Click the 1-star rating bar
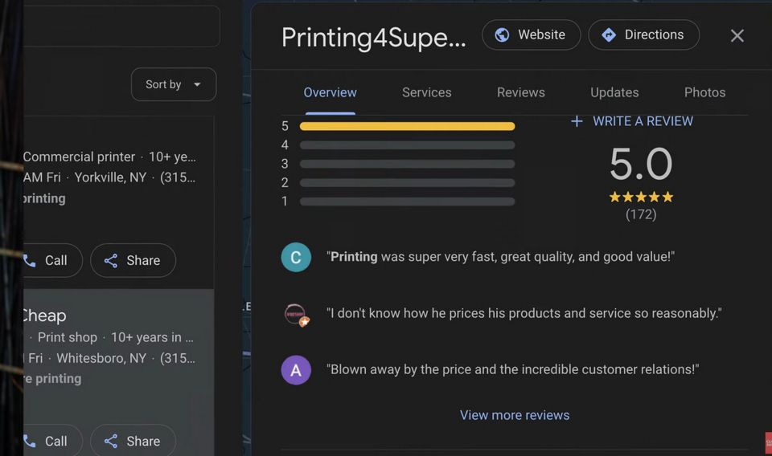This screenshot has width=772, height=456. coord(407,202)
